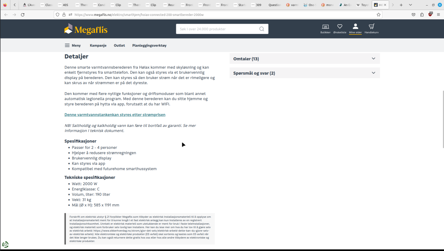Reload the current page
This screenshot has height=251, width=444.
click(x=23, y=15)
